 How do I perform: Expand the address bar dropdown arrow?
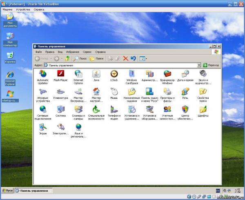199,65
